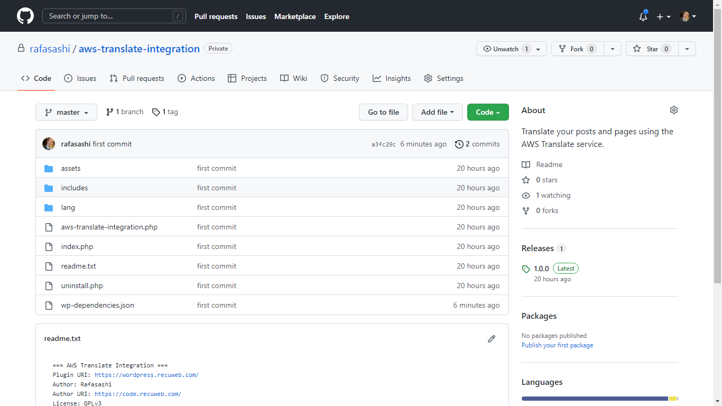Expand the Fork dropdown arrow

click(x=612, y=49)
